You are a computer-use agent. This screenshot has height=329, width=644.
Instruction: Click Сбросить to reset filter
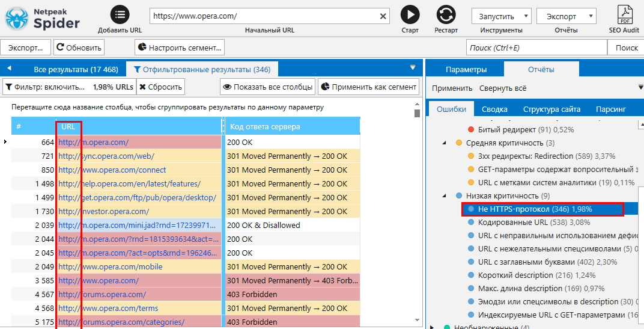[160, 87]
